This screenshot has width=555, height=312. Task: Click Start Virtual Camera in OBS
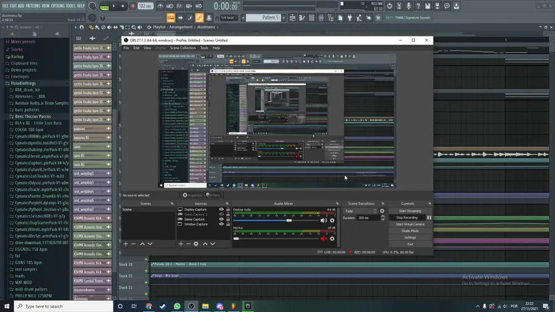coord(410,224)
